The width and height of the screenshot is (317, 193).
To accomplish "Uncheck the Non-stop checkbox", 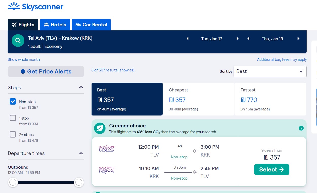I will tap(13, 102).
